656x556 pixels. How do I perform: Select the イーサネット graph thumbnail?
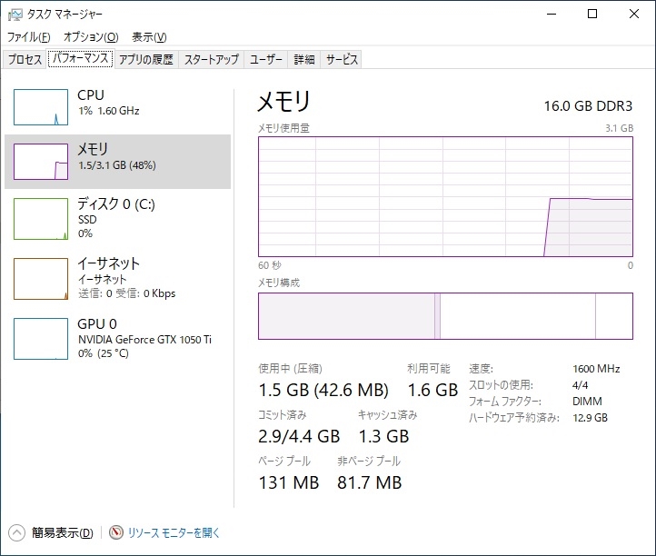tap(41, 278)
